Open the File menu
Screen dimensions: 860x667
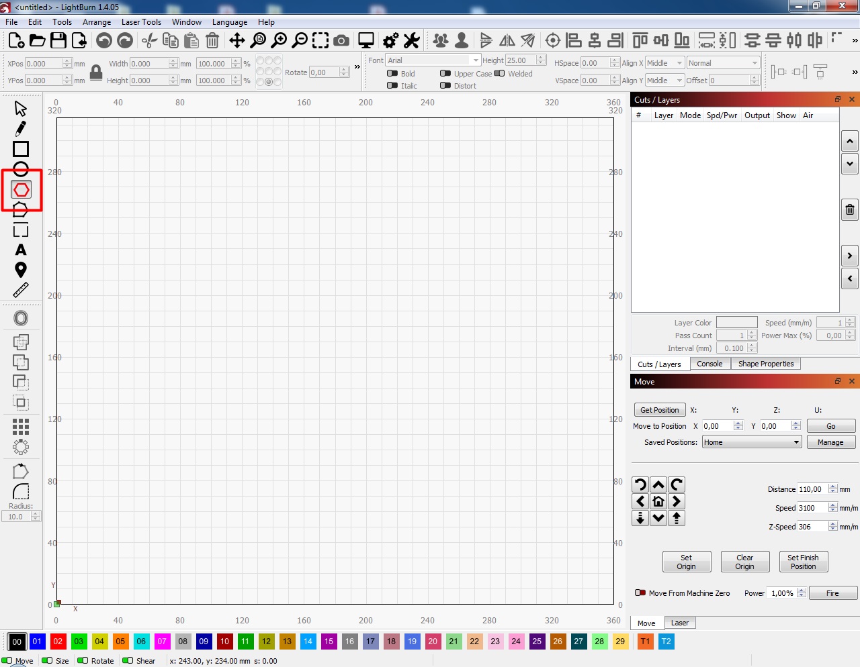(x=11, y=22)
